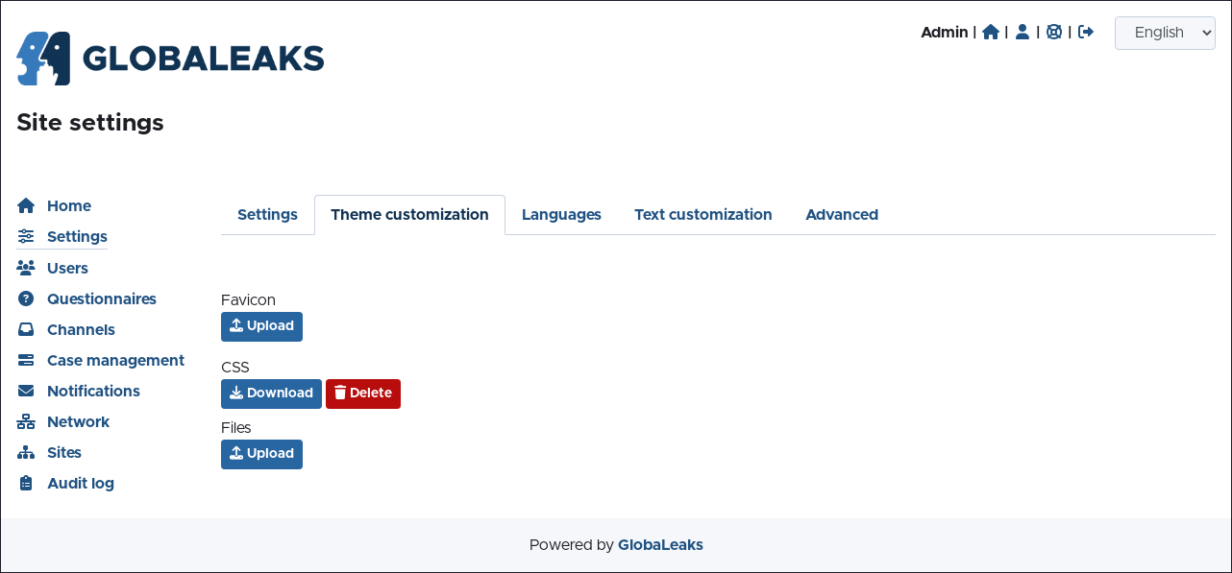Download the custom CSS file

271,394
